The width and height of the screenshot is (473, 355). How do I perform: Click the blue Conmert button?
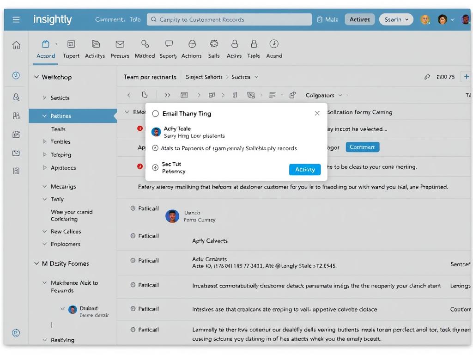(x=362, y=147)
